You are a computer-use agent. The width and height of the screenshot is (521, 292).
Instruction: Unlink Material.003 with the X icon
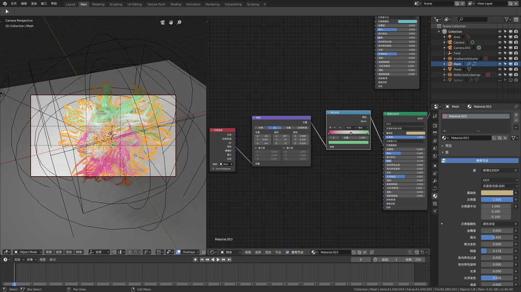point(505,138)
